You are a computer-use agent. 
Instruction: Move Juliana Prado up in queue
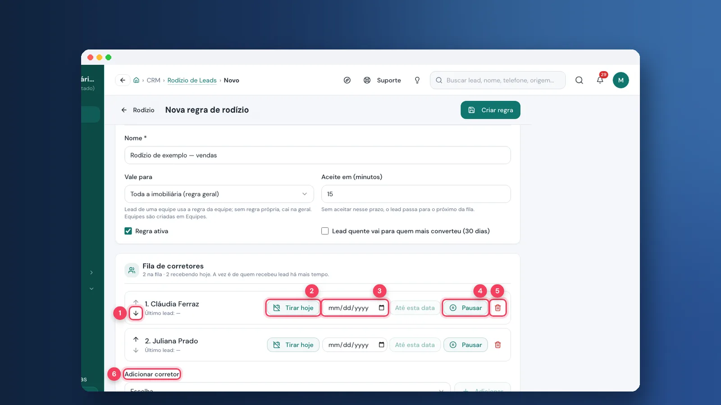click(x=136, y=339)
